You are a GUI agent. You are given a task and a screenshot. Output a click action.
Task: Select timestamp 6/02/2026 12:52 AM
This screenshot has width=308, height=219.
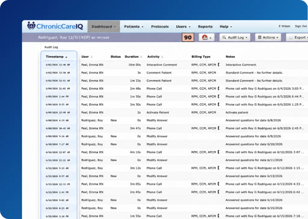pyautogui.click(x=58, y=81)
